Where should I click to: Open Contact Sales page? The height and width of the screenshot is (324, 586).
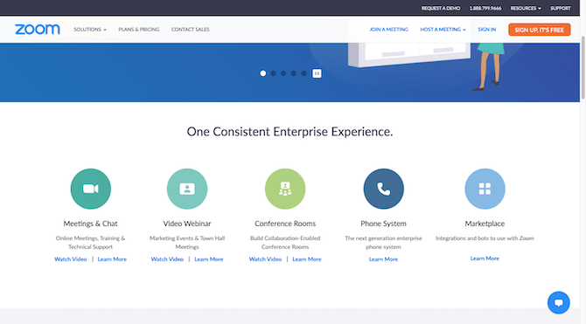(x=190, y=29)
